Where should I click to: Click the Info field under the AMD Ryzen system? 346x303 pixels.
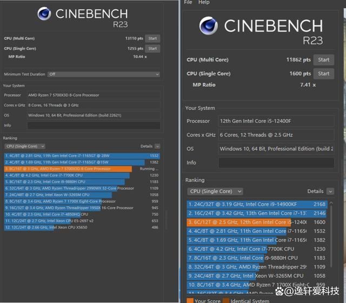tap(93, 126)
